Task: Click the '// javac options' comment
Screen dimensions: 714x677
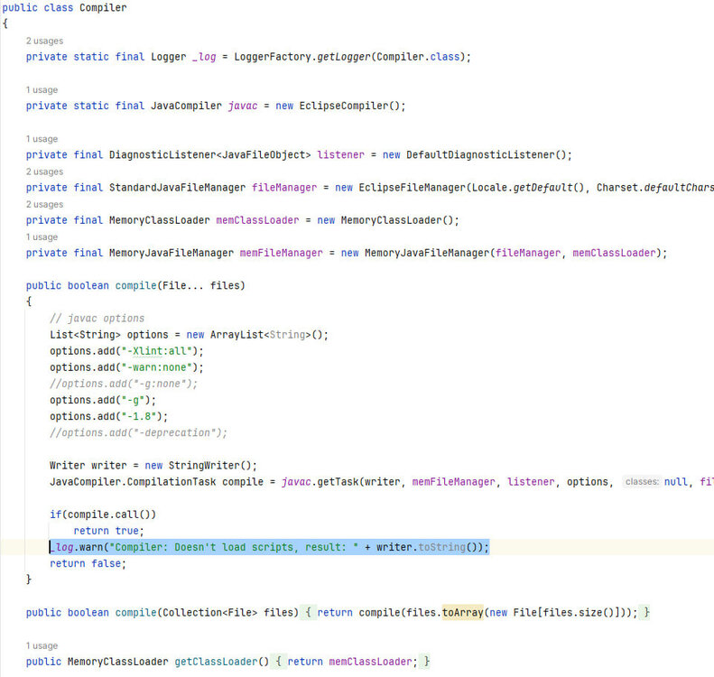Action: click(97, 319)
